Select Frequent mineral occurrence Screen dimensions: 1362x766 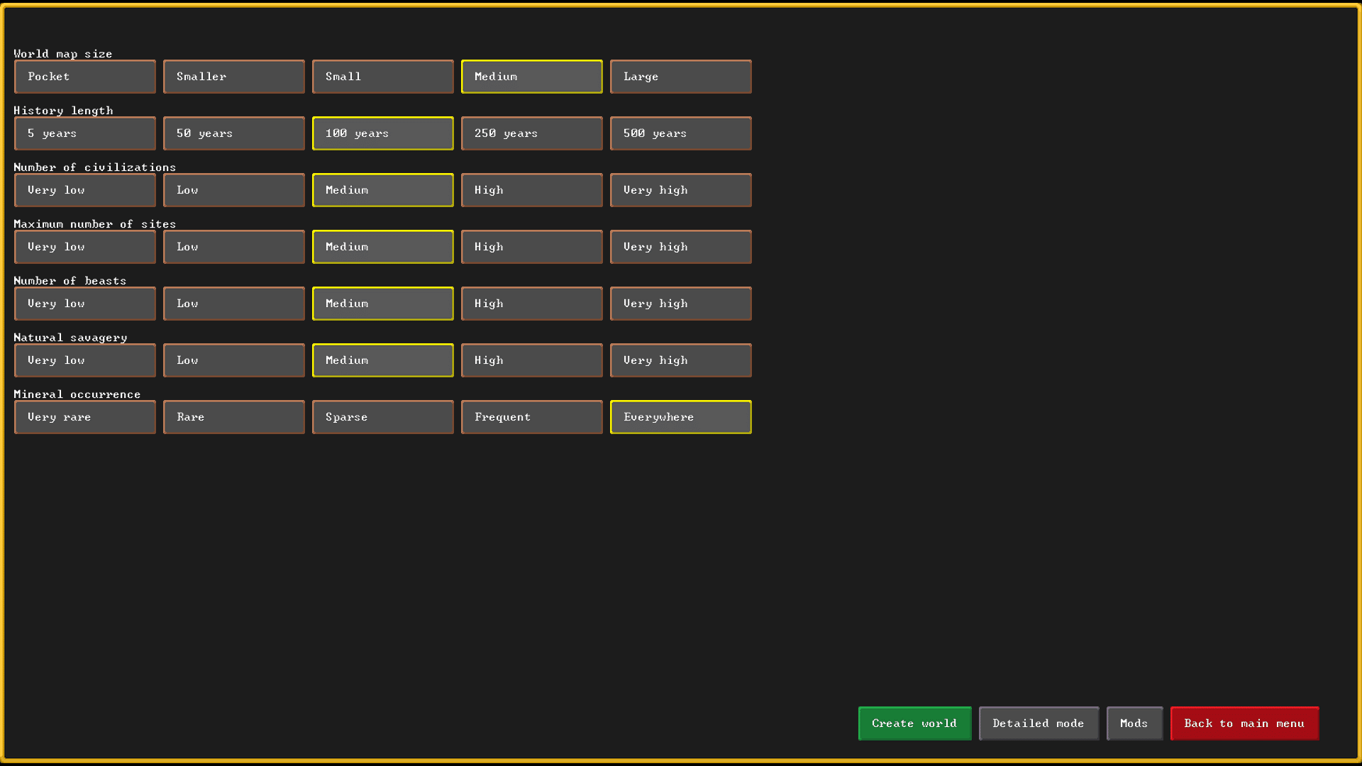click(x=531, y=417)
